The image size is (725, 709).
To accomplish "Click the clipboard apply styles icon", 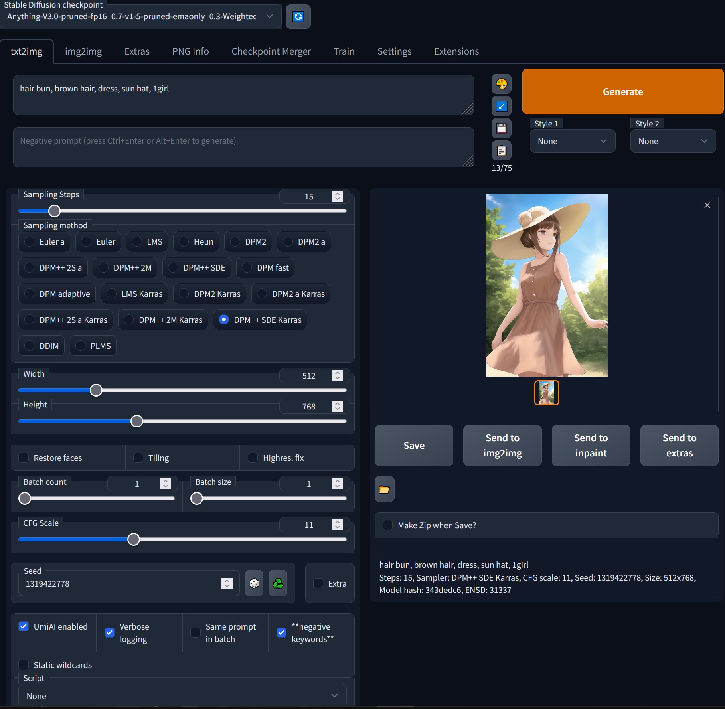I will pyautogui.click(x=502, y=151).
